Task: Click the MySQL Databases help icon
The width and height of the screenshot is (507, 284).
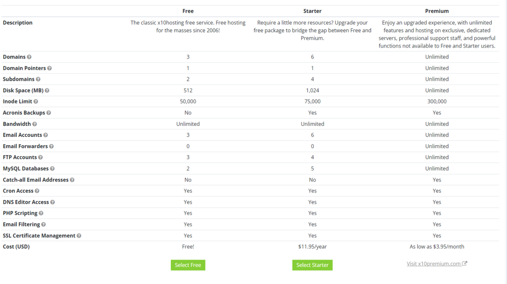Action: [x=52, y=169]
